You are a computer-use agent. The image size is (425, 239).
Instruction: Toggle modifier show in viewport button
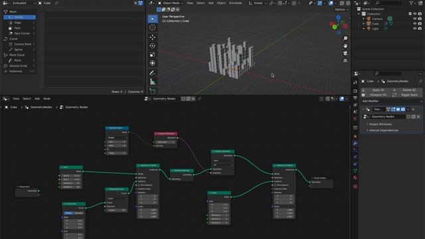point(398,109)
